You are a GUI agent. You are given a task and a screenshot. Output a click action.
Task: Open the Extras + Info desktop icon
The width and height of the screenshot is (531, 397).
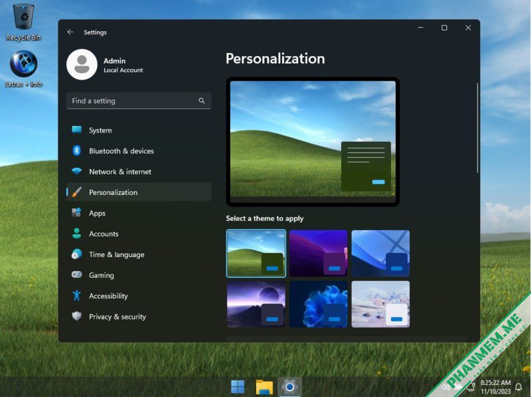23,69
